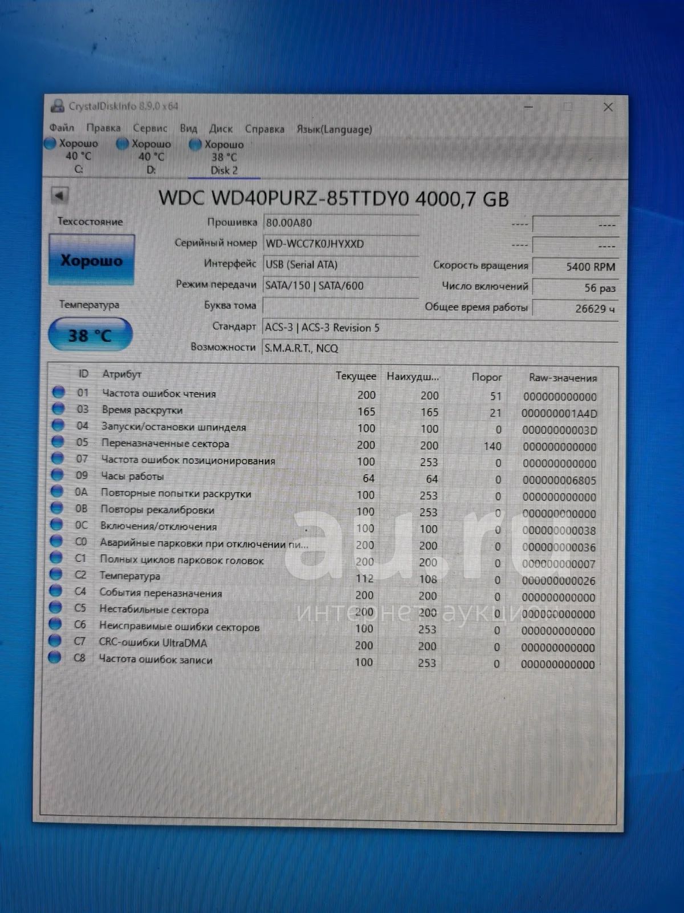Click the CrystalDiskInfo app icon in title bar
This screenshot has width=684, height=913.
58,106
